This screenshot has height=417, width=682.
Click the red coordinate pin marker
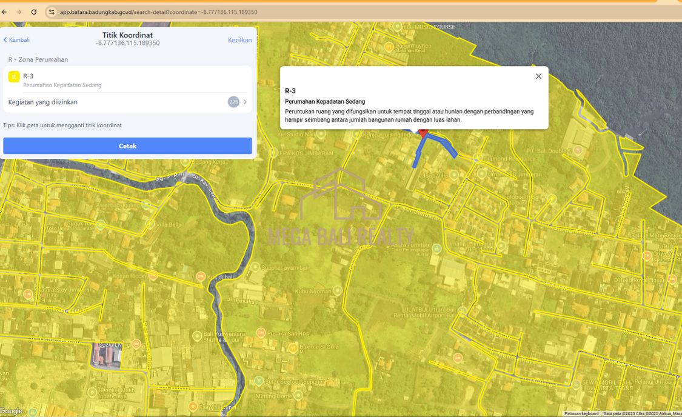(x=423, y=132)
